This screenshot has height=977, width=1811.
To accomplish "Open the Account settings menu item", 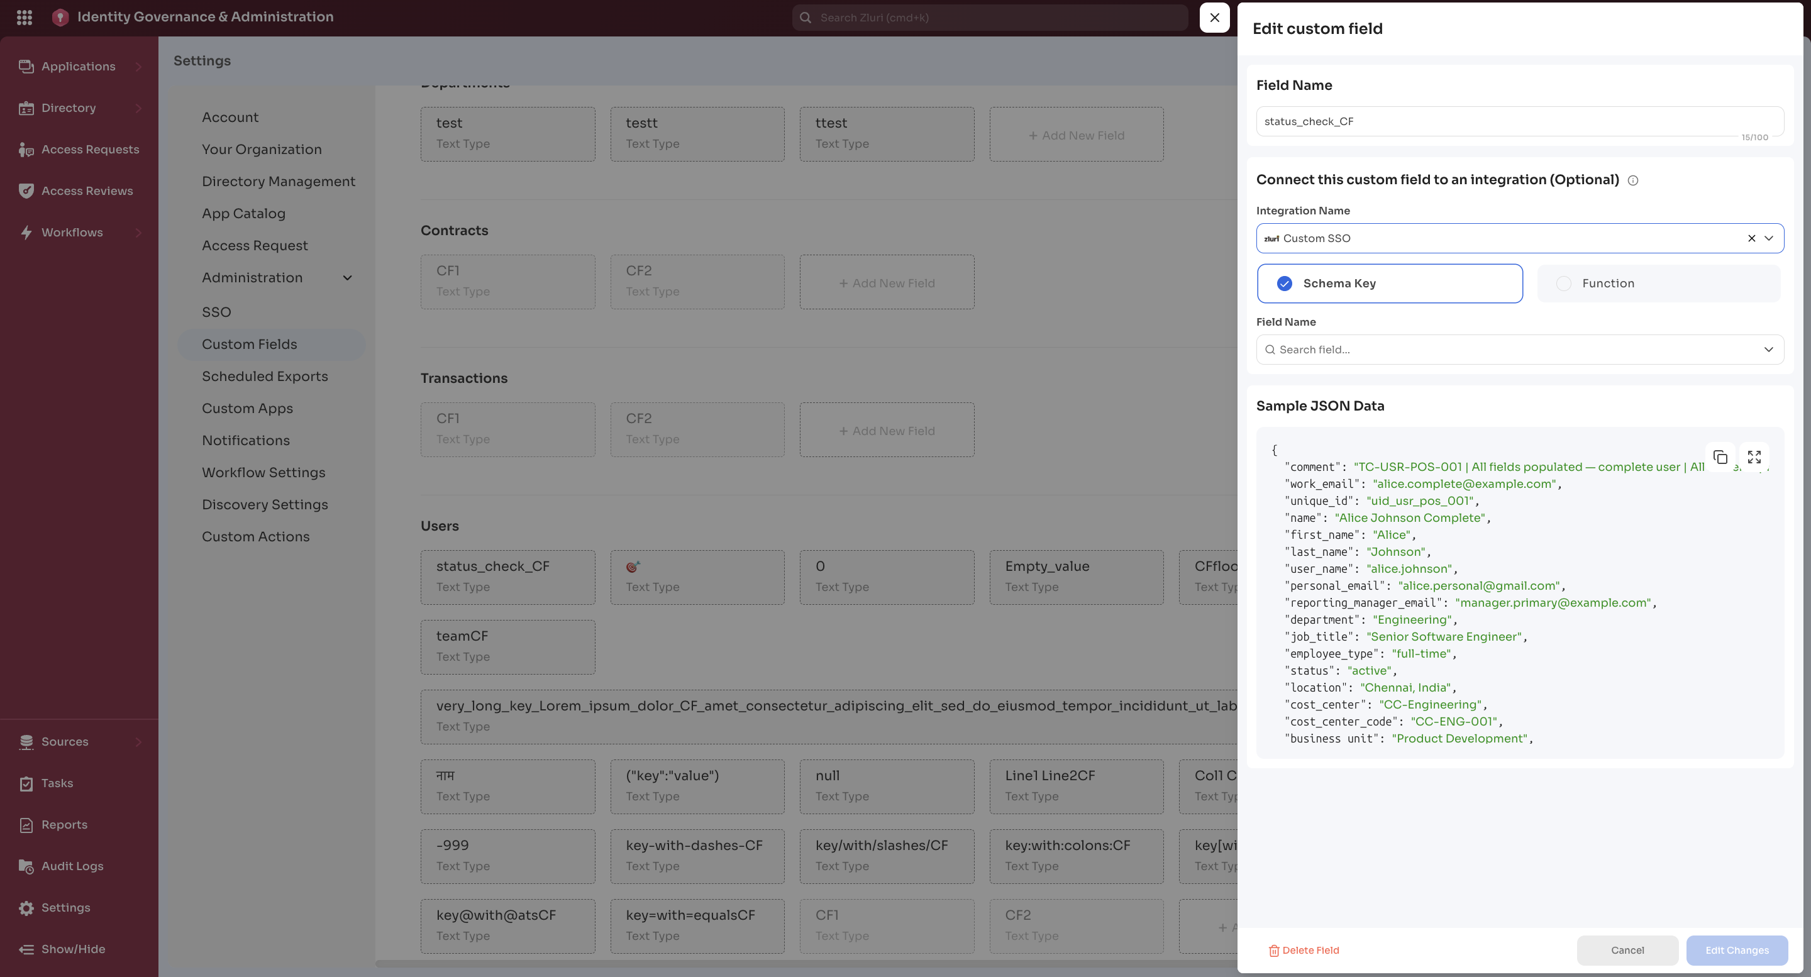I will 230,118.
